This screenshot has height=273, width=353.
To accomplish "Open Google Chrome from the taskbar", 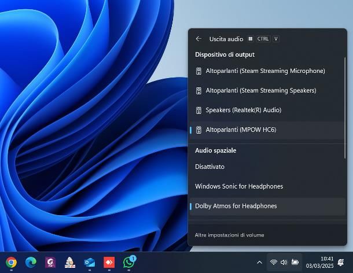I will click(x=11, y=262).
